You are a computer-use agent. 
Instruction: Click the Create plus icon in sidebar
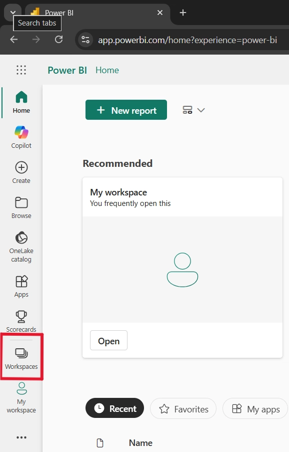pyautogui.click(x=21, y=167)
